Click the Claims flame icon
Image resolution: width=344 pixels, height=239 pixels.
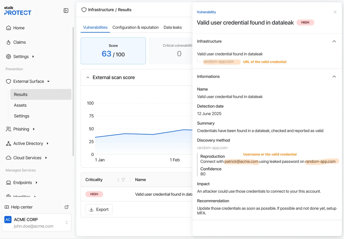[8, 42]
